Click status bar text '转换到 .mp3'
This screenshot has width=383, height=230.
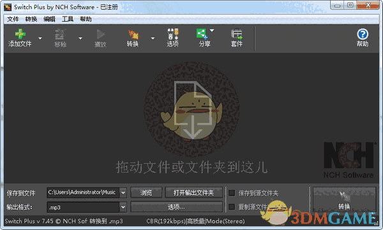coord(106,221)
